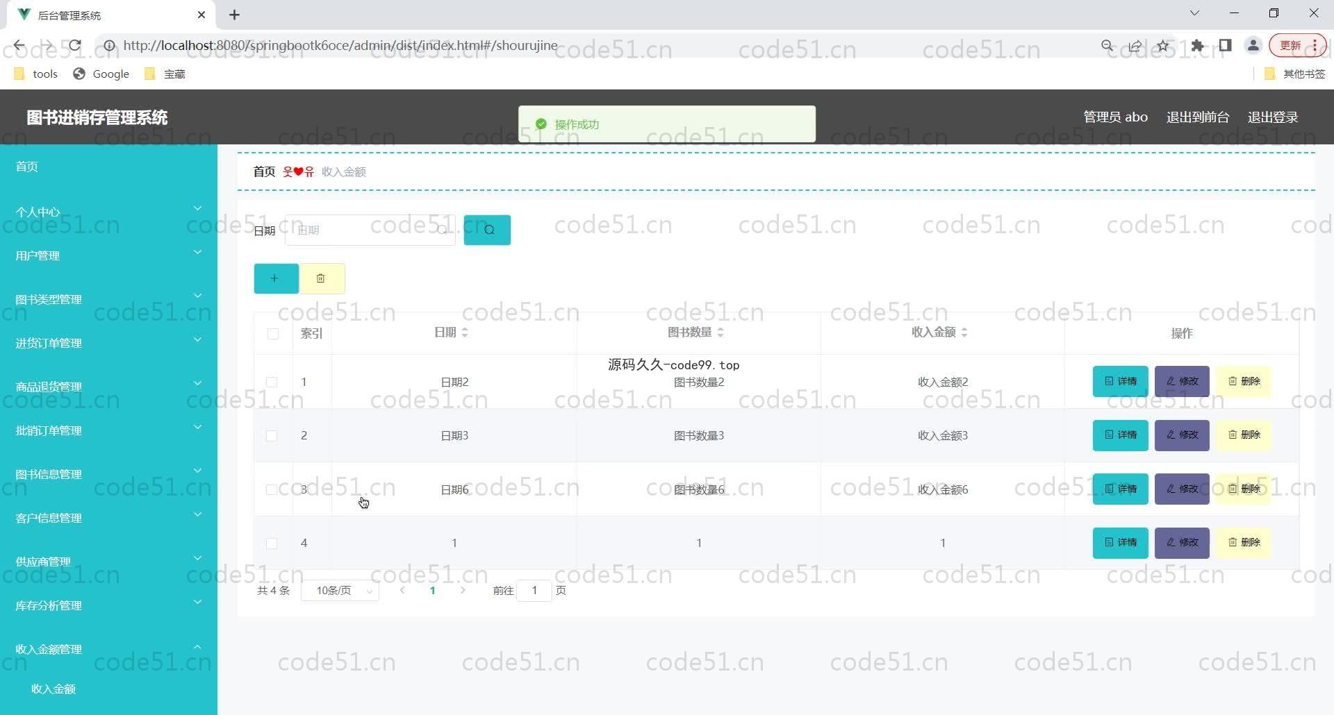Expand the 商品退货管理 sidebar menu
The width and height of the screenshot is (1334, 715).
point(108,385)
